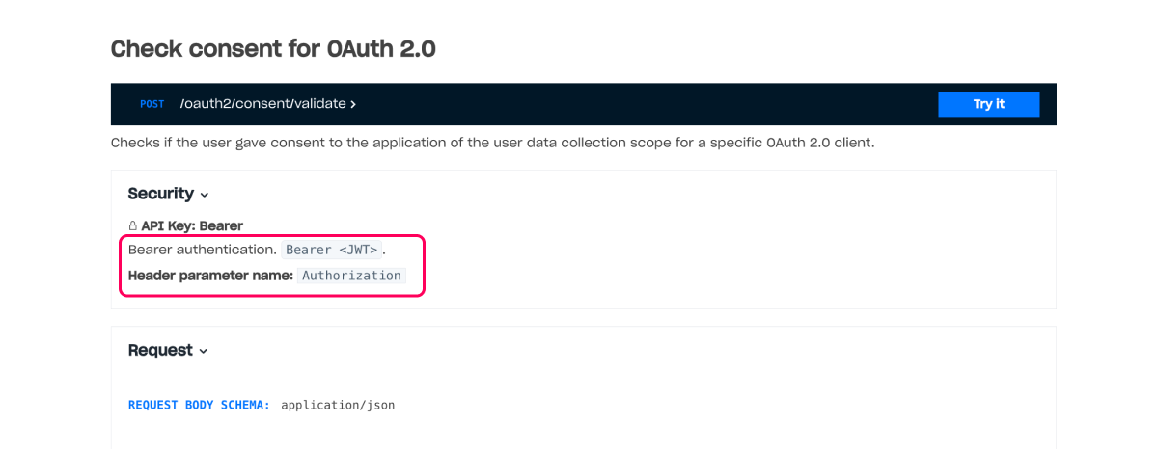Collapse the Request section chevron

click(204, 351)
